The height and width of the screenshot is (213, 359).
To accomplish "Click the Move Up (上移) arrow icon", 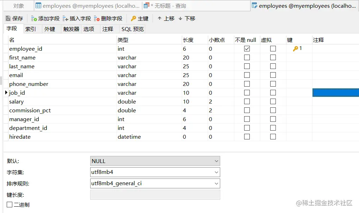I will tap(160, 18).
